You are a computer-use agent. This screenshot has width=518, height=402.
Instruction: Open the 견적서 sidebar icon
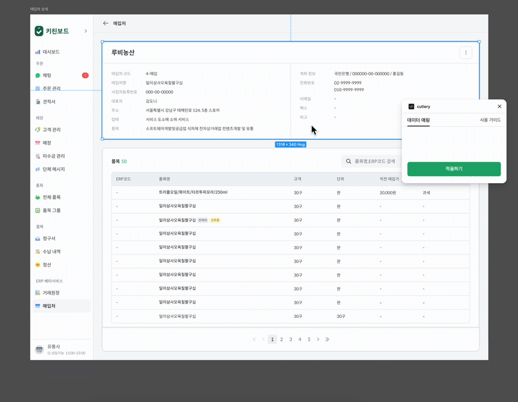(x=38, y=102)
